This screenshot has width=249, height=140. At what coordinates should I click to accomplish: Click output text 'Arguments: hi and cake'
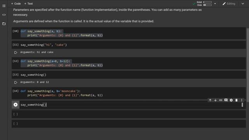click(37, 52)
